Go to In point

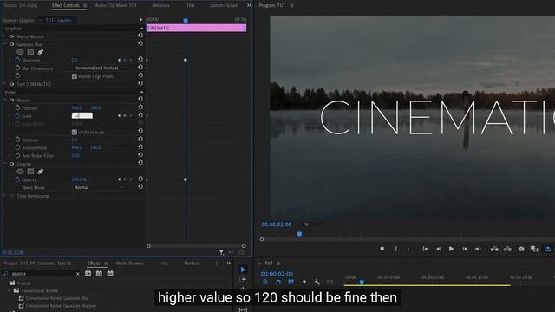coord(426,249)
